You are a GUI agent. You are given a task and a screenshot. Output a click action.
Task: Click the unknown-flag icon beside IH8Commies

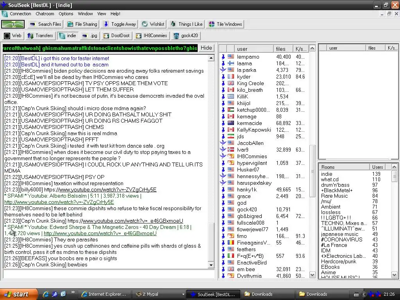[231, 156]
